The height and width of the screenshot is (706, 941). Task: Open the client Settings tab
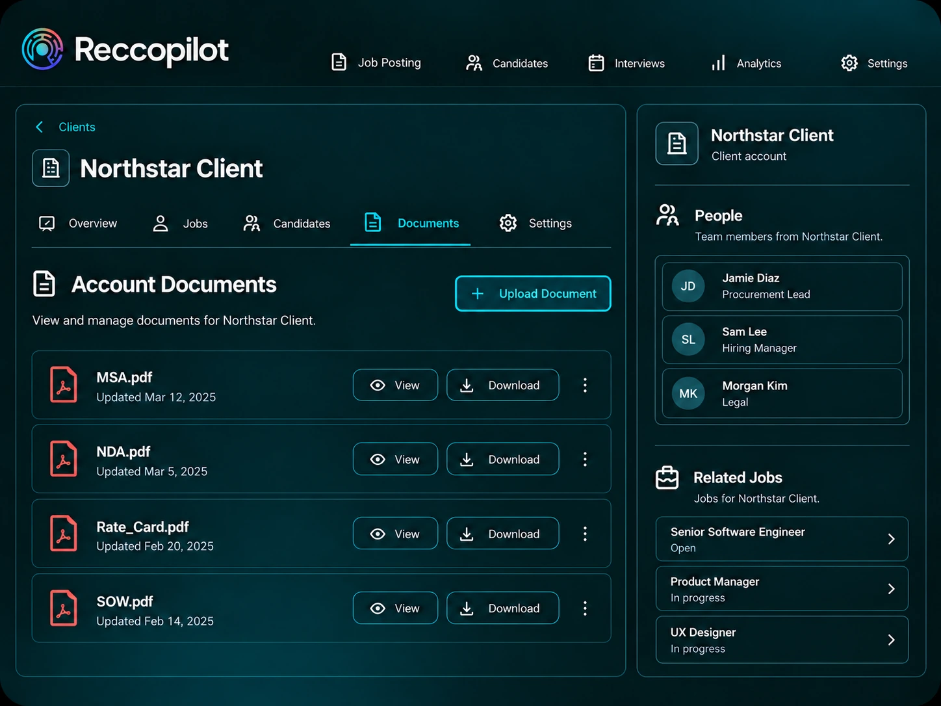pyautogui.click(x=535, y=224)
